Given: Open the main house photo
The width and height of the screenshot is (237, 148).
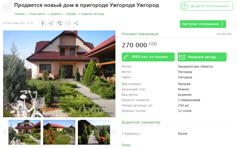Looking at the screenshot, I should point(59,74).
